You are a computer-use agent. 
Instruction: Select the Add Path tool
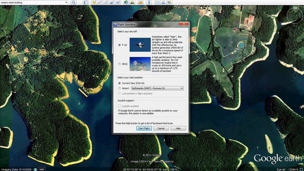tap(106, 2)
